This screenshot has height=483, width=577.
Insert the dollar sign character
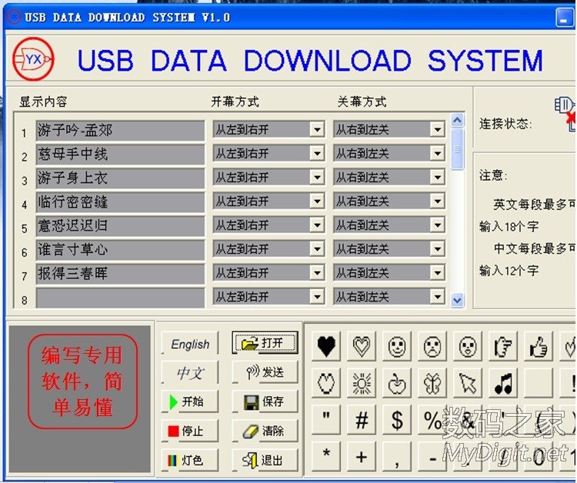(x=397, y=420)
